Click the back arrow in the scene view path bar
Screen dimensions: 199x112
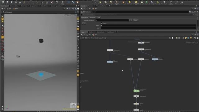[2, 9]
